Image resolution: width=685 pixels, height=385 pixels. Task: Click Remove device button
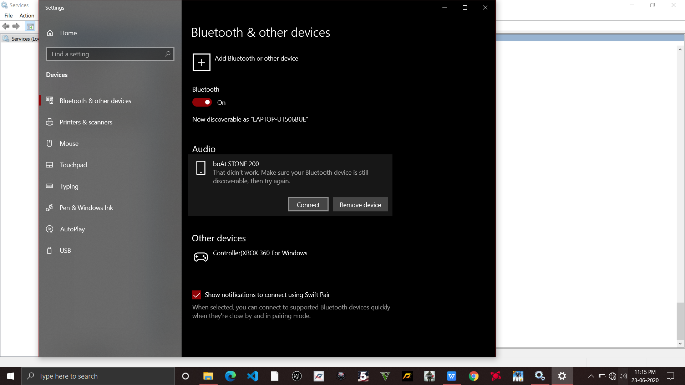[x=360, y=205]
